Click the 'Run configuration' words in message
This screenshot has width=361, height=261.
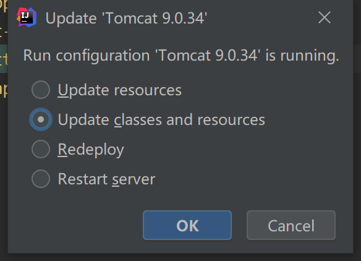[87, 56]
